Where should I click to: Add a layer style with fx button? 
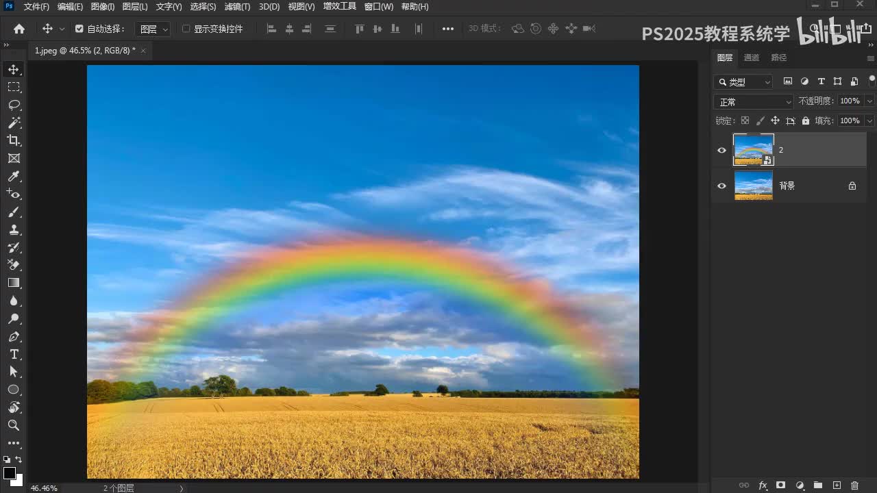coord(763,485)
